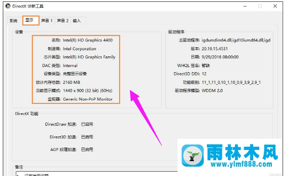This screenshot has height=176, width=284.
Task: Select the DAC type Internal value
Action: (70, 66)
